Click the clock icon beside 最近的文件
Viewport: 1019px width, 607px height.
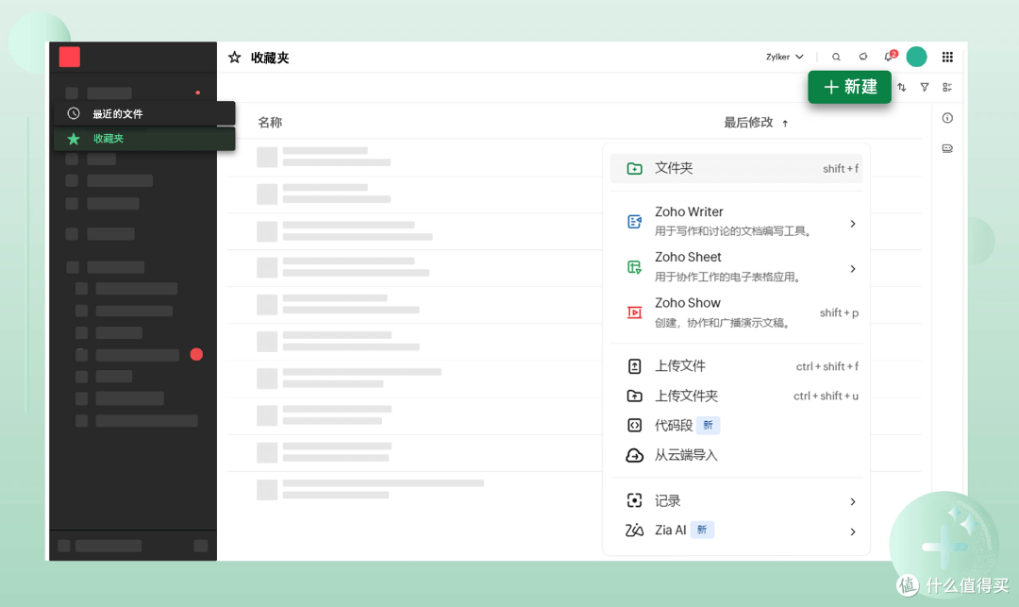click(74, 113)
